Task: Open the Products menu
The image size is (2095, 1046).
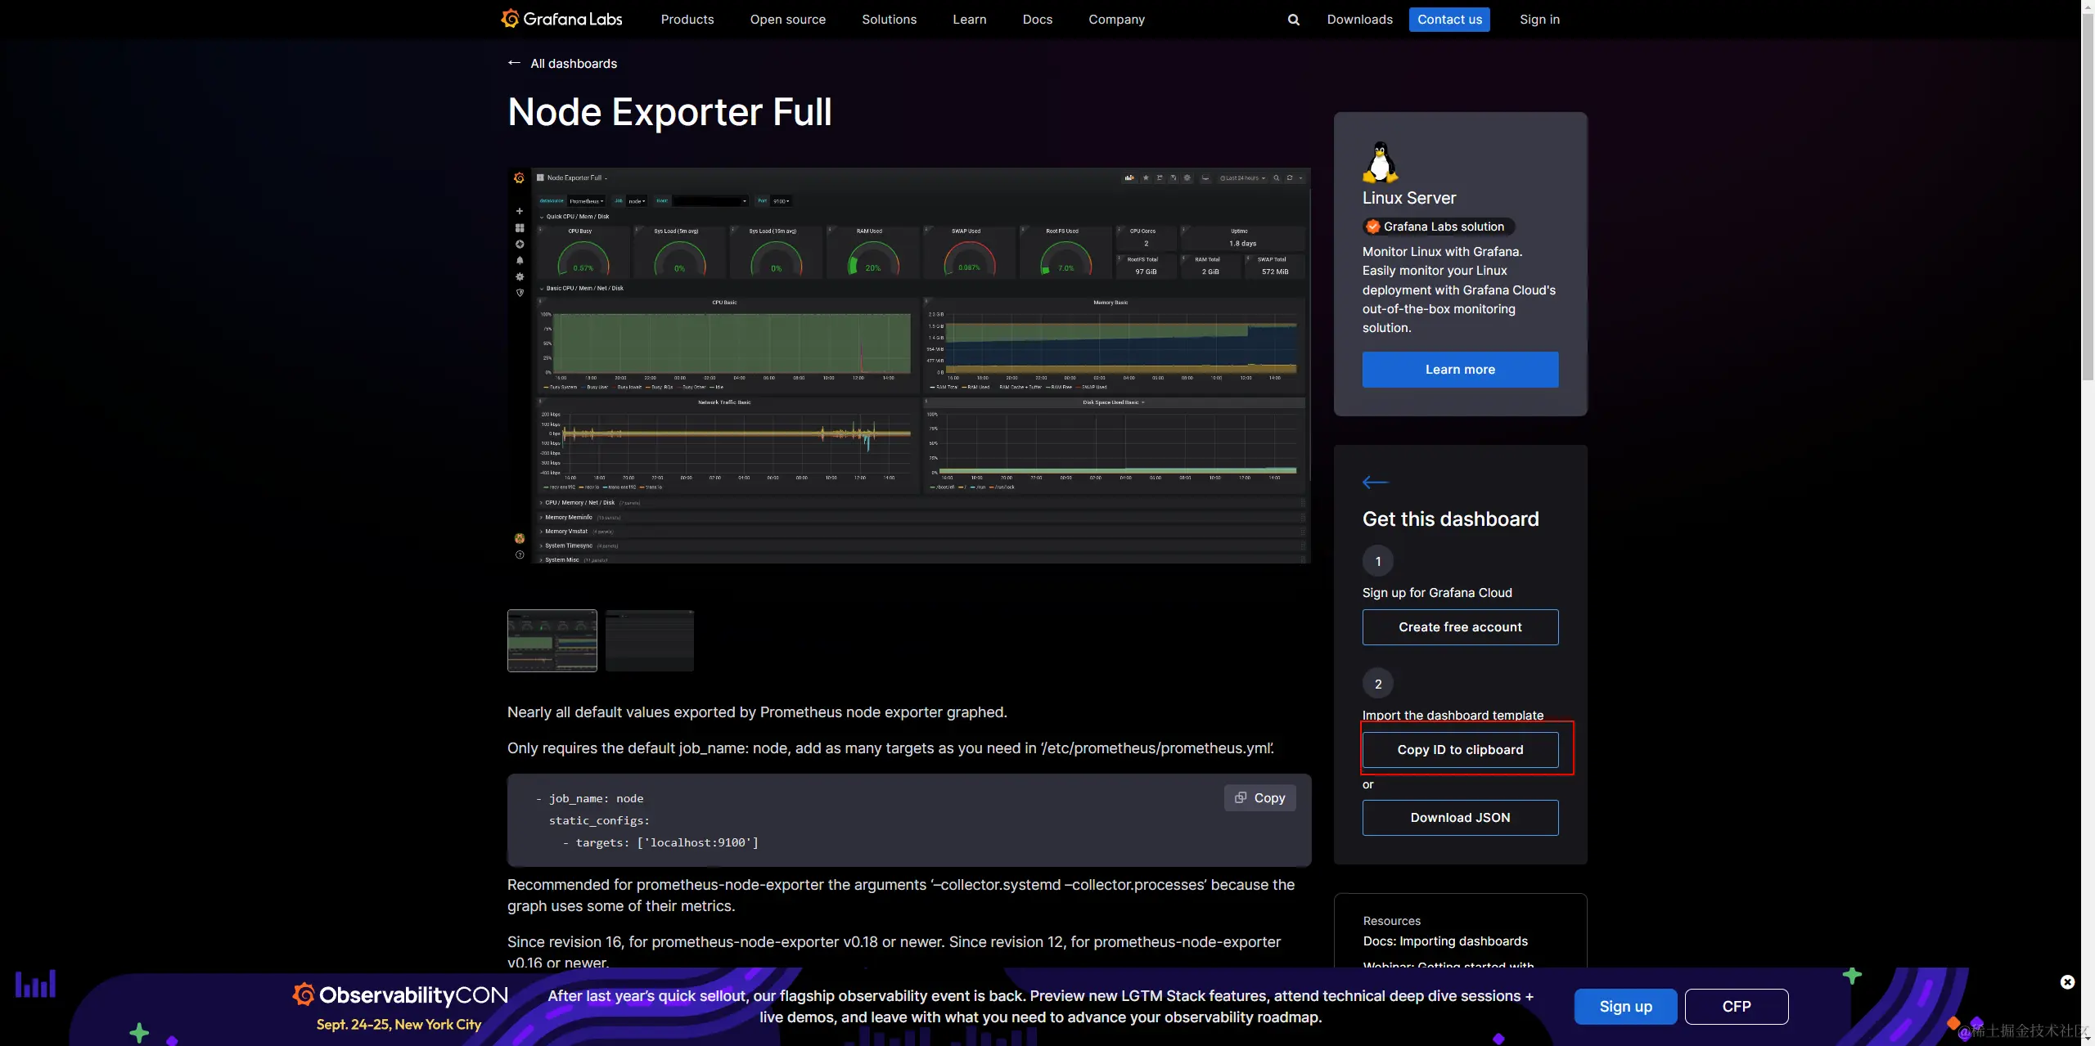Action: (x=687, y=20)
